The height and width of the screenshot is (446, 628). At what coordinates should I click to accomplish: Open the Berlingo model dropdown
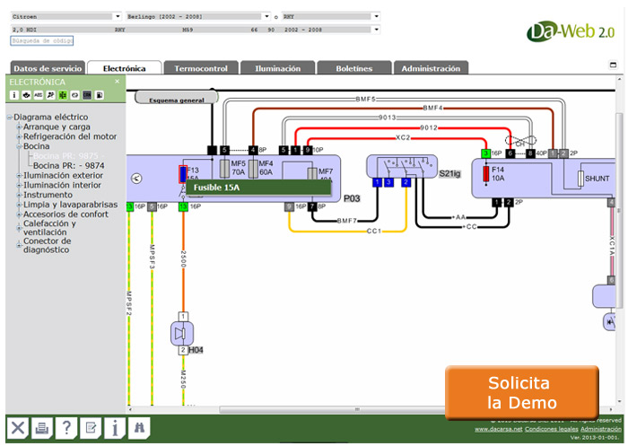266,16
